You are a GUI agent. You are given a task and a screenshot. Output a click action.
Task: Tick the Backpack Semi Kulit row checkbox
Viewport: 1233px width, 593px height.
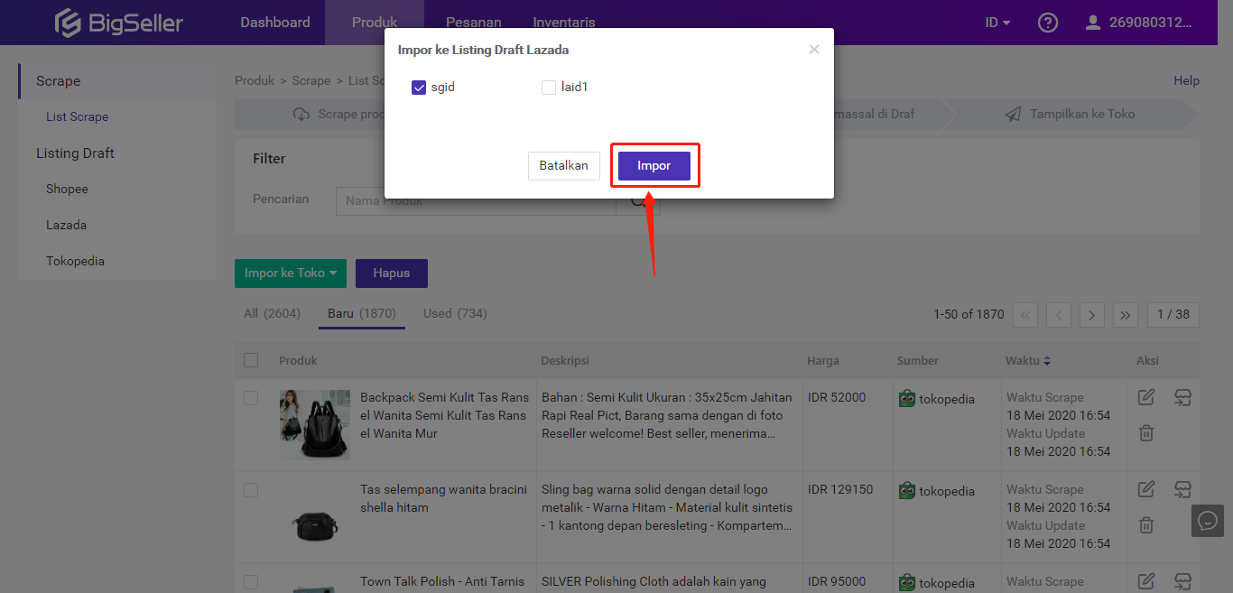tap(251, 398)
